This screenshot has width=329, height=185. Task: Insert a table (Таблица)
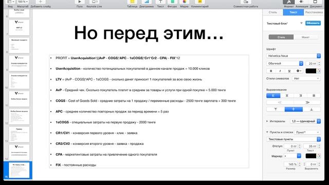click(x=132, y=2)
